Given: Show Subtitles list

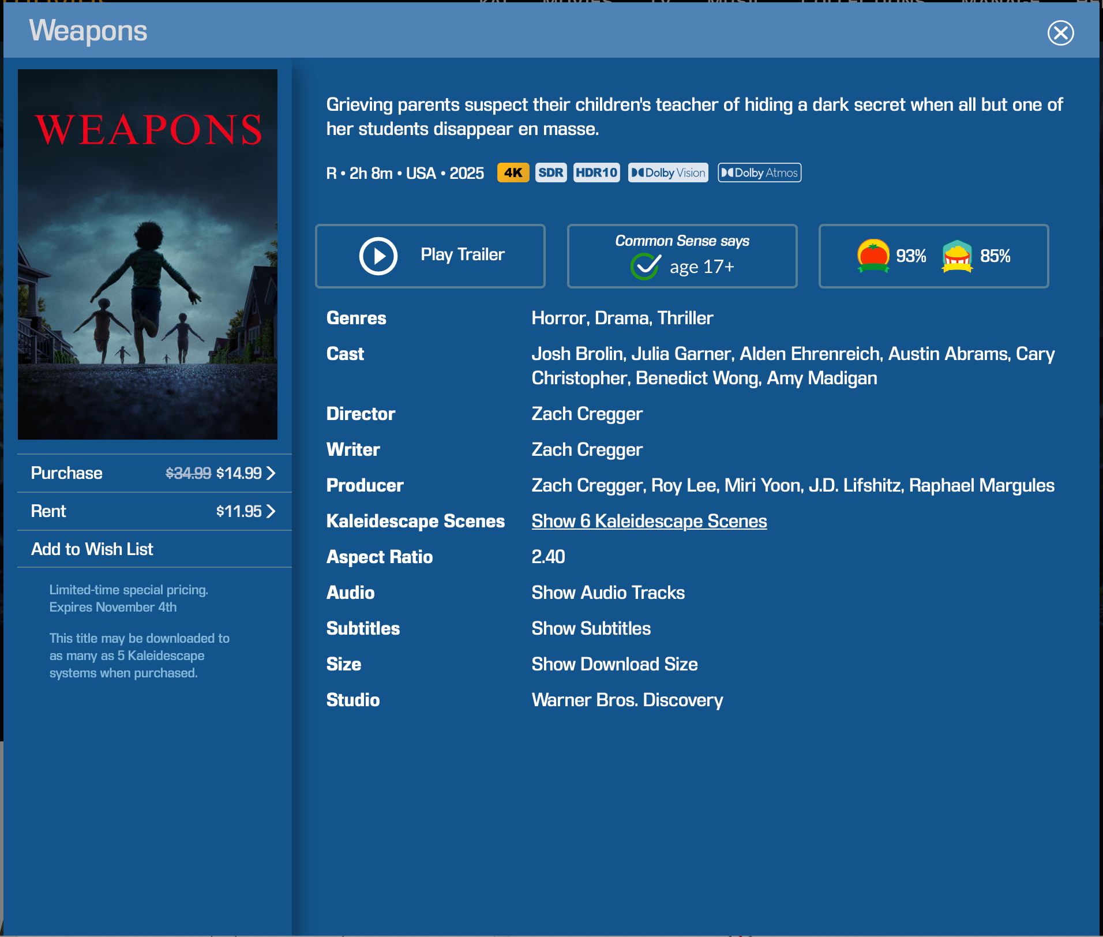Looking at the screenshot, I should 591,628.
